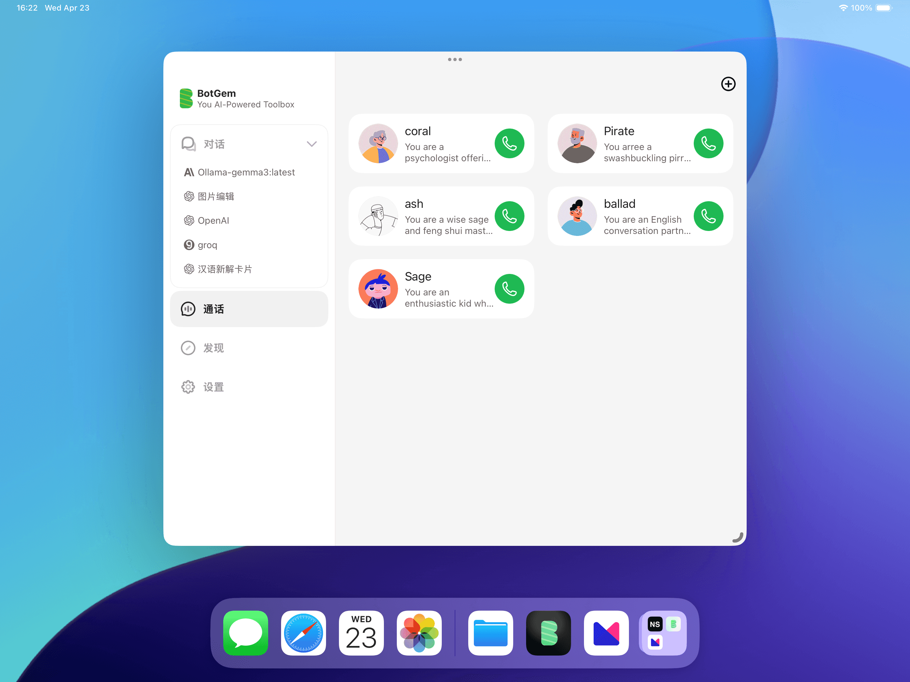Tap the green phone icon for ash

pos(509,216)
